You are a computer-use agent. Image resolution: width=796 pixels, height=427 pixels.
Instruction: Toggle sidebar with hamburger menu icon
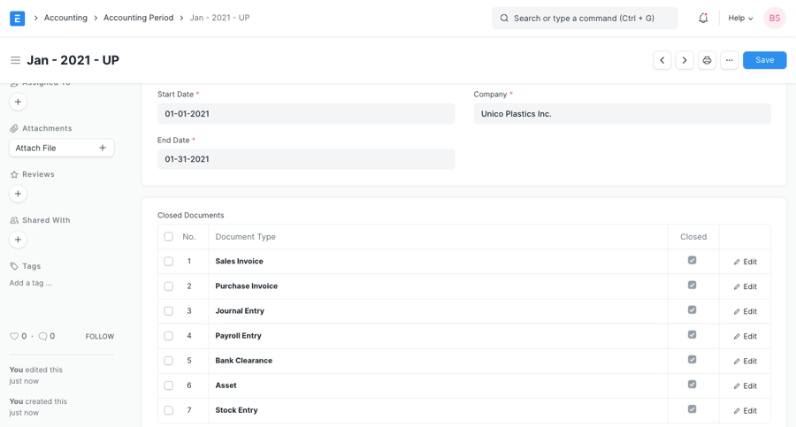(x=15, y=60)
